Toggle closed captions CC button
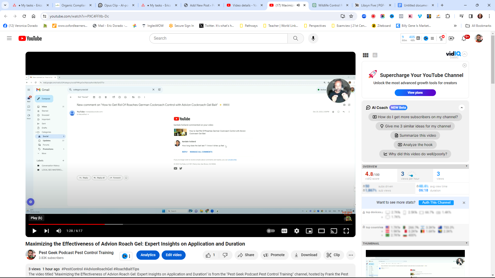Screen dimensions: 495x278 click(284, 231)
